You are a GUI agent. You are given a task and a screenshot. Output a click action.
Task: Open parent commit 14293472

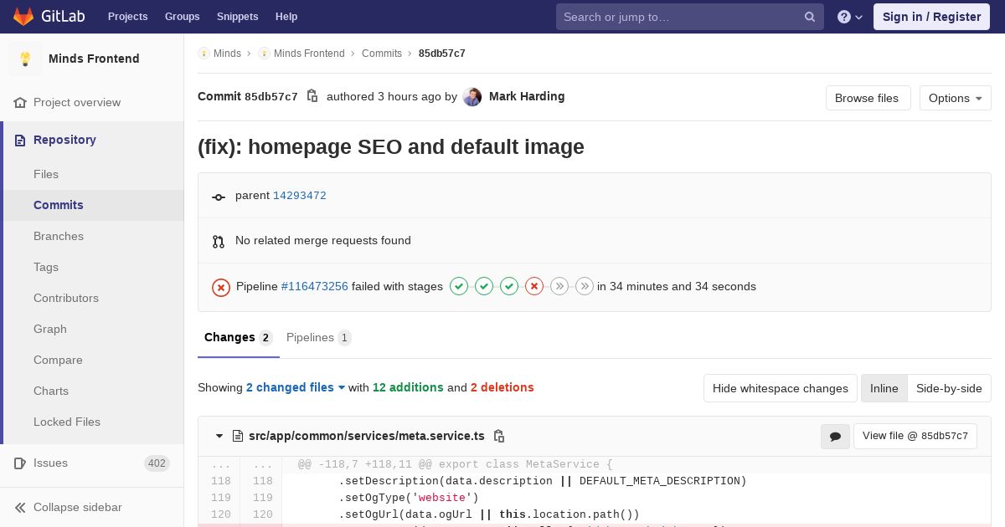(x=299, y=196)
